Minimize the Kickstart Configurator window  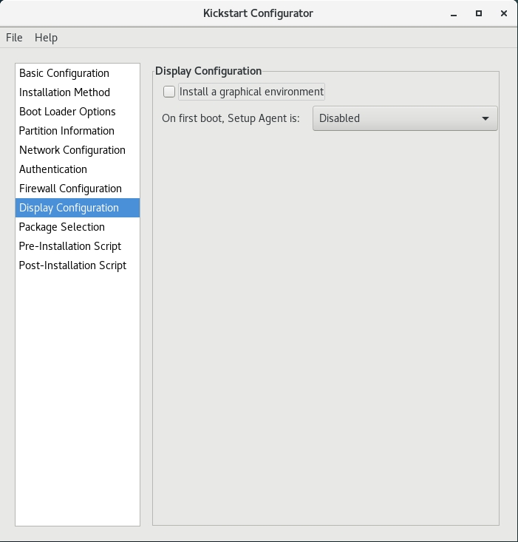coord(453,13)
